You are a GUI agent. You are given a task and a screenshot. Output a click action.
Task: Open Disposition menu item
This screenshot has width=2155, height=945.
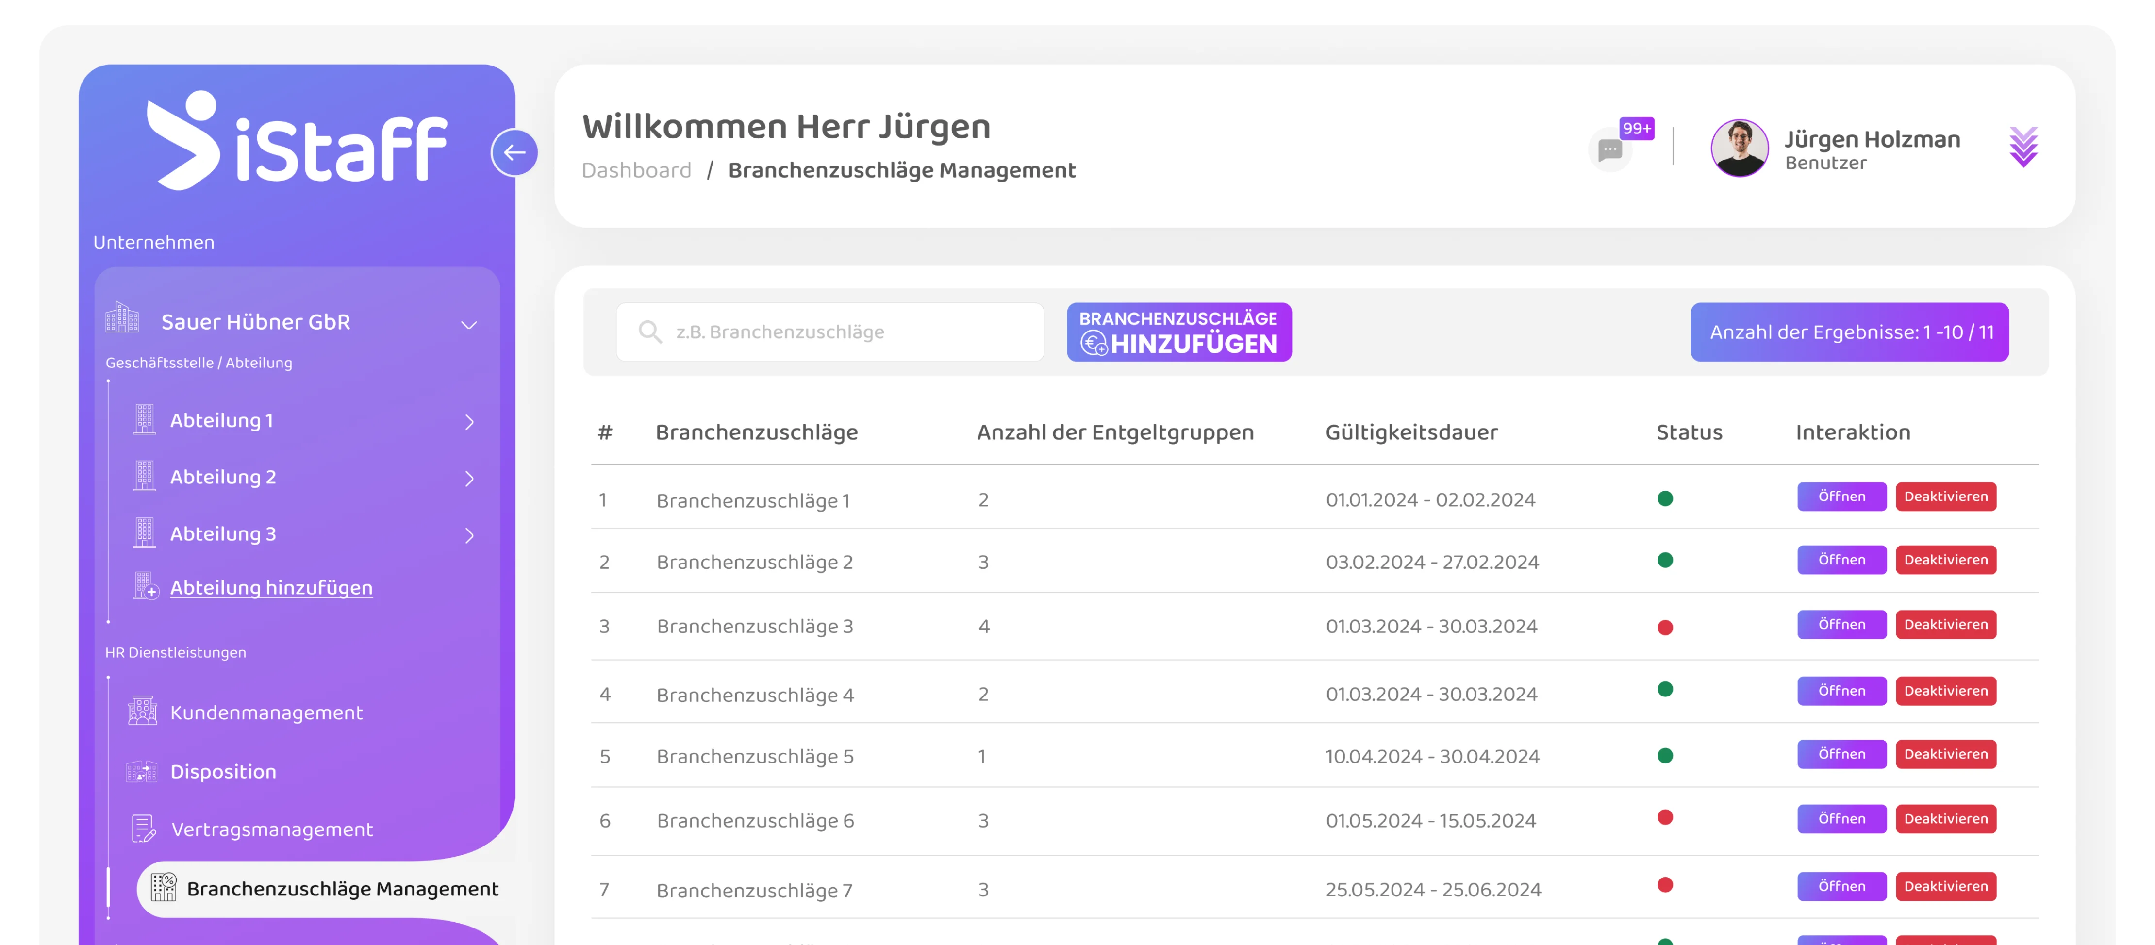click(x=222, y=771)
